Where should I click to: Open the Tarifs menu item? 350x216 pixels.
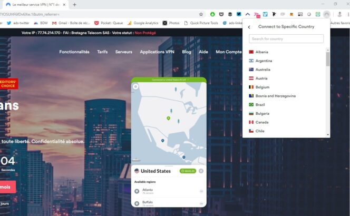[102, 52]
